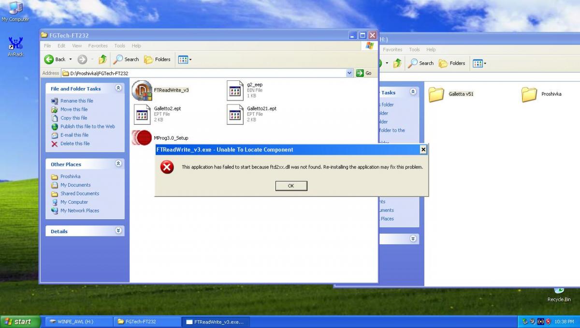The height and width of the screenshot is (328, 580).
Task: Go up one level in H: window
Action: [x=397, y=63]
